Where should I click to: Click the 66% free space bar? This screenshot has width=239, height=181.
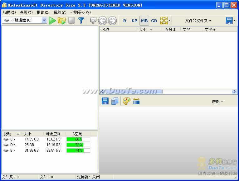pyautogui.click(x=78, y=139)
